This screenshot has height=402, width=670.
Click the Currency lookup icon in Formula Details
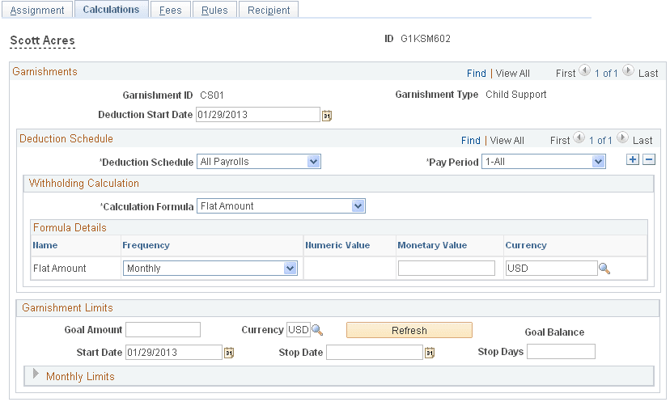(x=604, y=269)
